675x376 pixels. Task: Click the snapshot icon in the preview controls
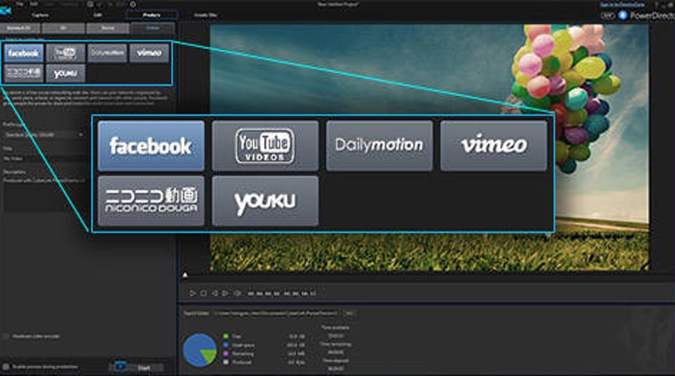237,294
